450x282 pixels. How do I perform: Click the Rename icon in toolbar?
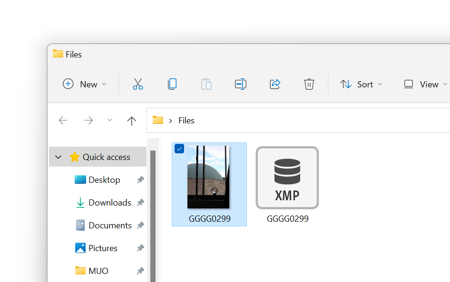pyautogui.click(x=241, y=85)
